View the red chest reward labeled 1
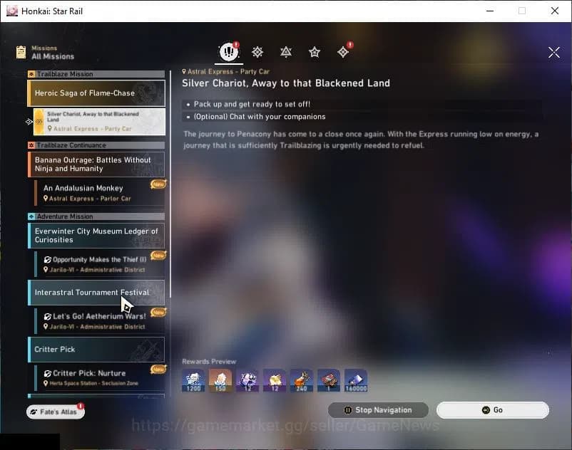Image resolution: width=572 pixels, height=450 pixels. (328, 380)
